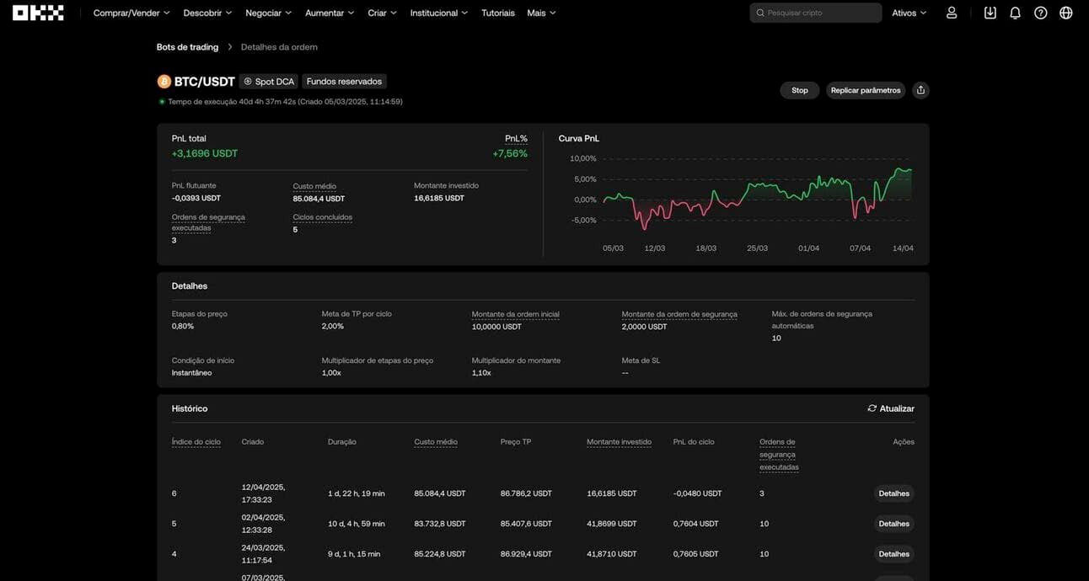Screen dimensions: 1089x581
Task: Open the Negociar dropdown menu
Action: pos(268,13)
